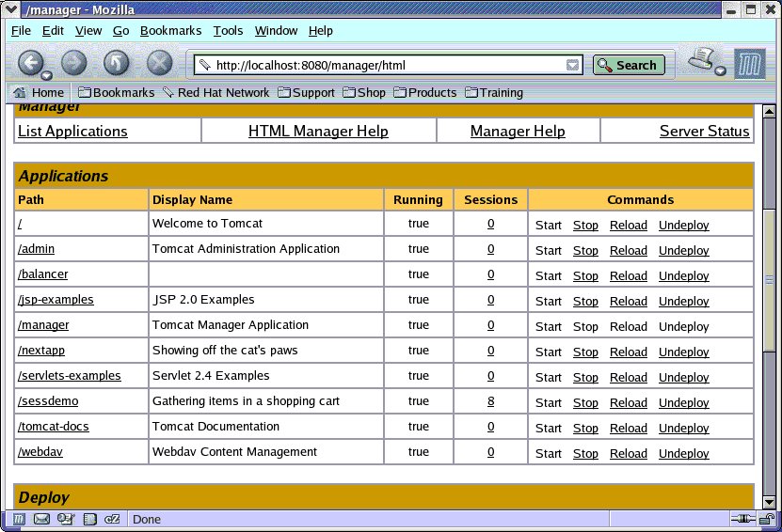Open the Help menu

[320, 31]
